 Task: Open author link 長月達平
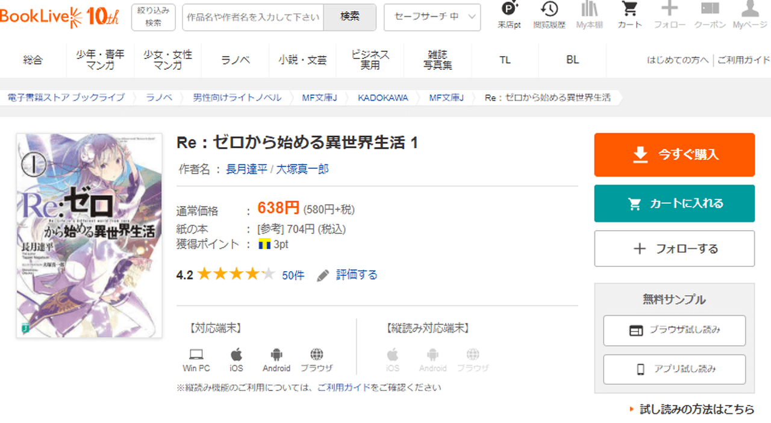(246, 169)
